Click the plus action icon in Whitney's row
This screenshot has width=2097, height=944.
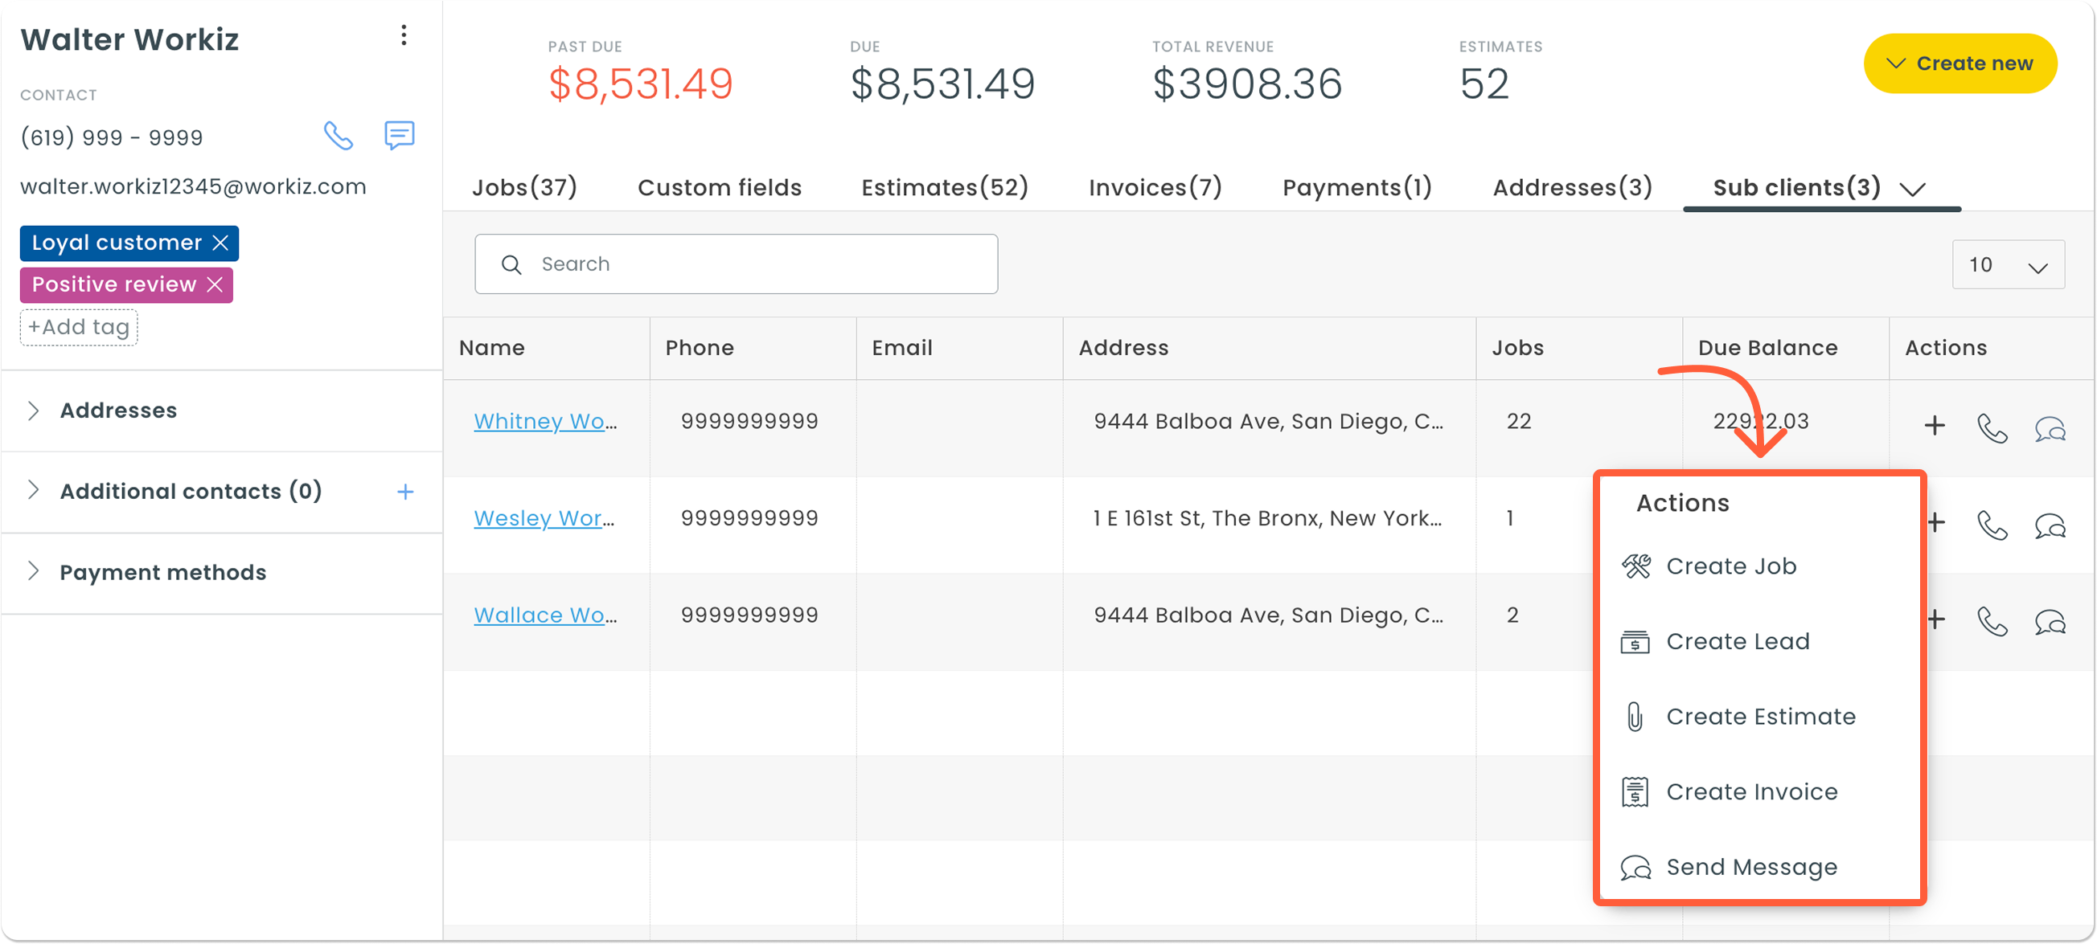(x=1935, y=425)
